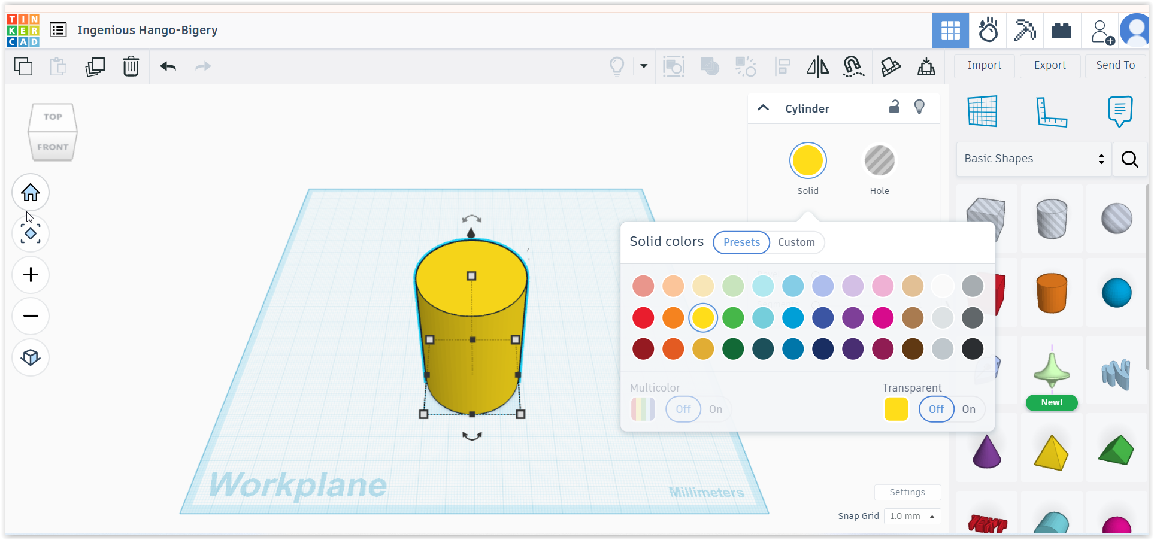Pick the red preset color swatch

click(x=643, y=318)
